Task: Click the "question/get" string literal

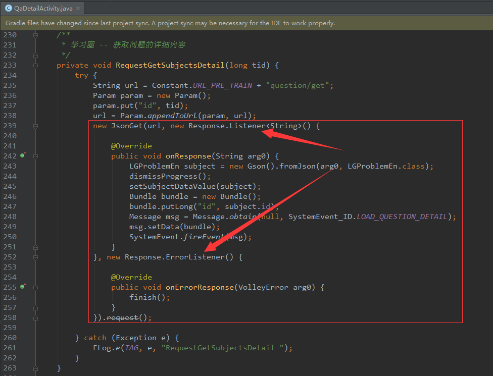Action: [x=298, y=85]
